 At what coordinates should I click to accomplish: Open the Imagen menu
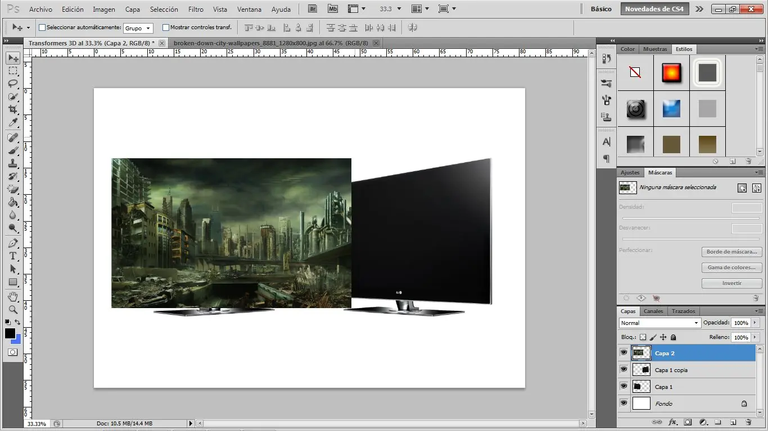pos(104,10)
